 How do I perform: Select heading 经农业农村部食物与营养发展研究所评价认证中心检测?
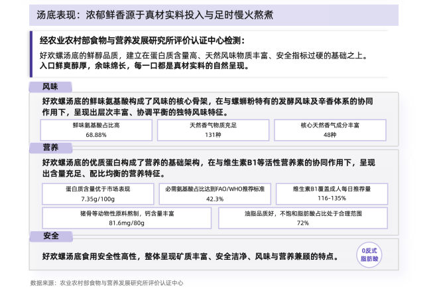coord(142,41)
